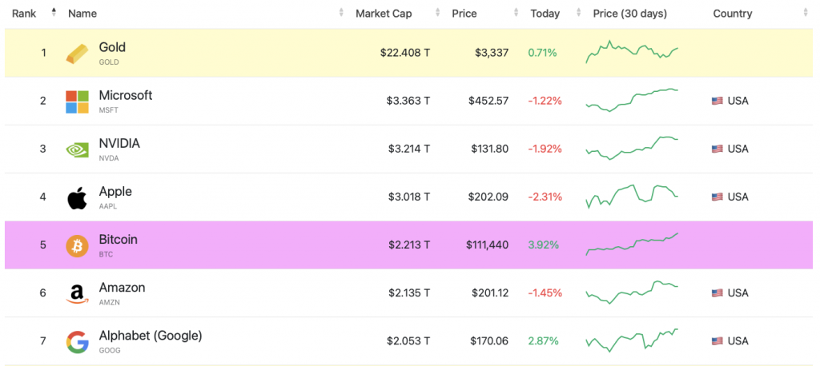Click the NVIDIA logo icon
820x366 pixels.
pos(77,149)
